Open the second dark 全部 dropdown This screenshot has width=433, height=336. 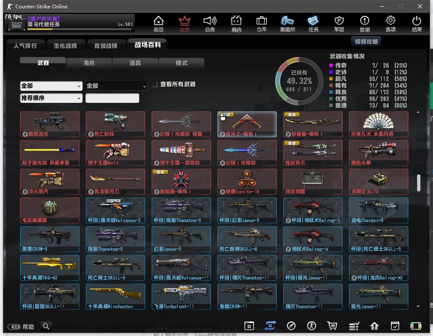tap(116, 86)
